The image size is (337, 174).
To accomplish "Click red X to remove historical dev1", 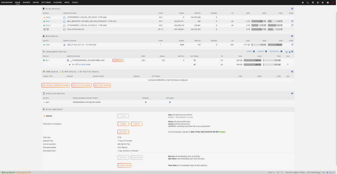I will [146, 102].
